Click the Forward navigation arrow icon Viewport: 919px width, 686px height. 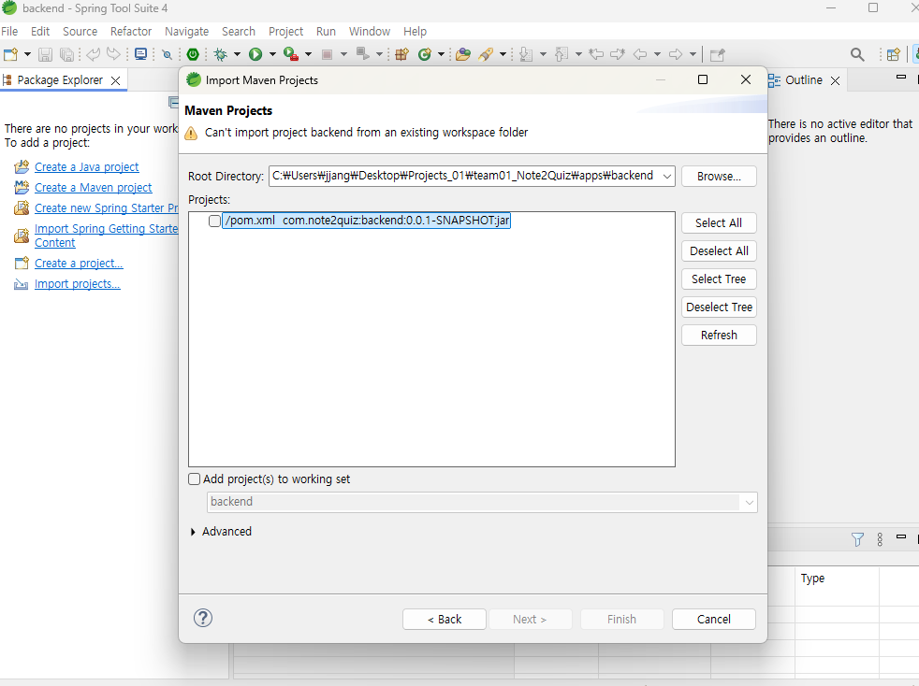click(x=675, y=54)
